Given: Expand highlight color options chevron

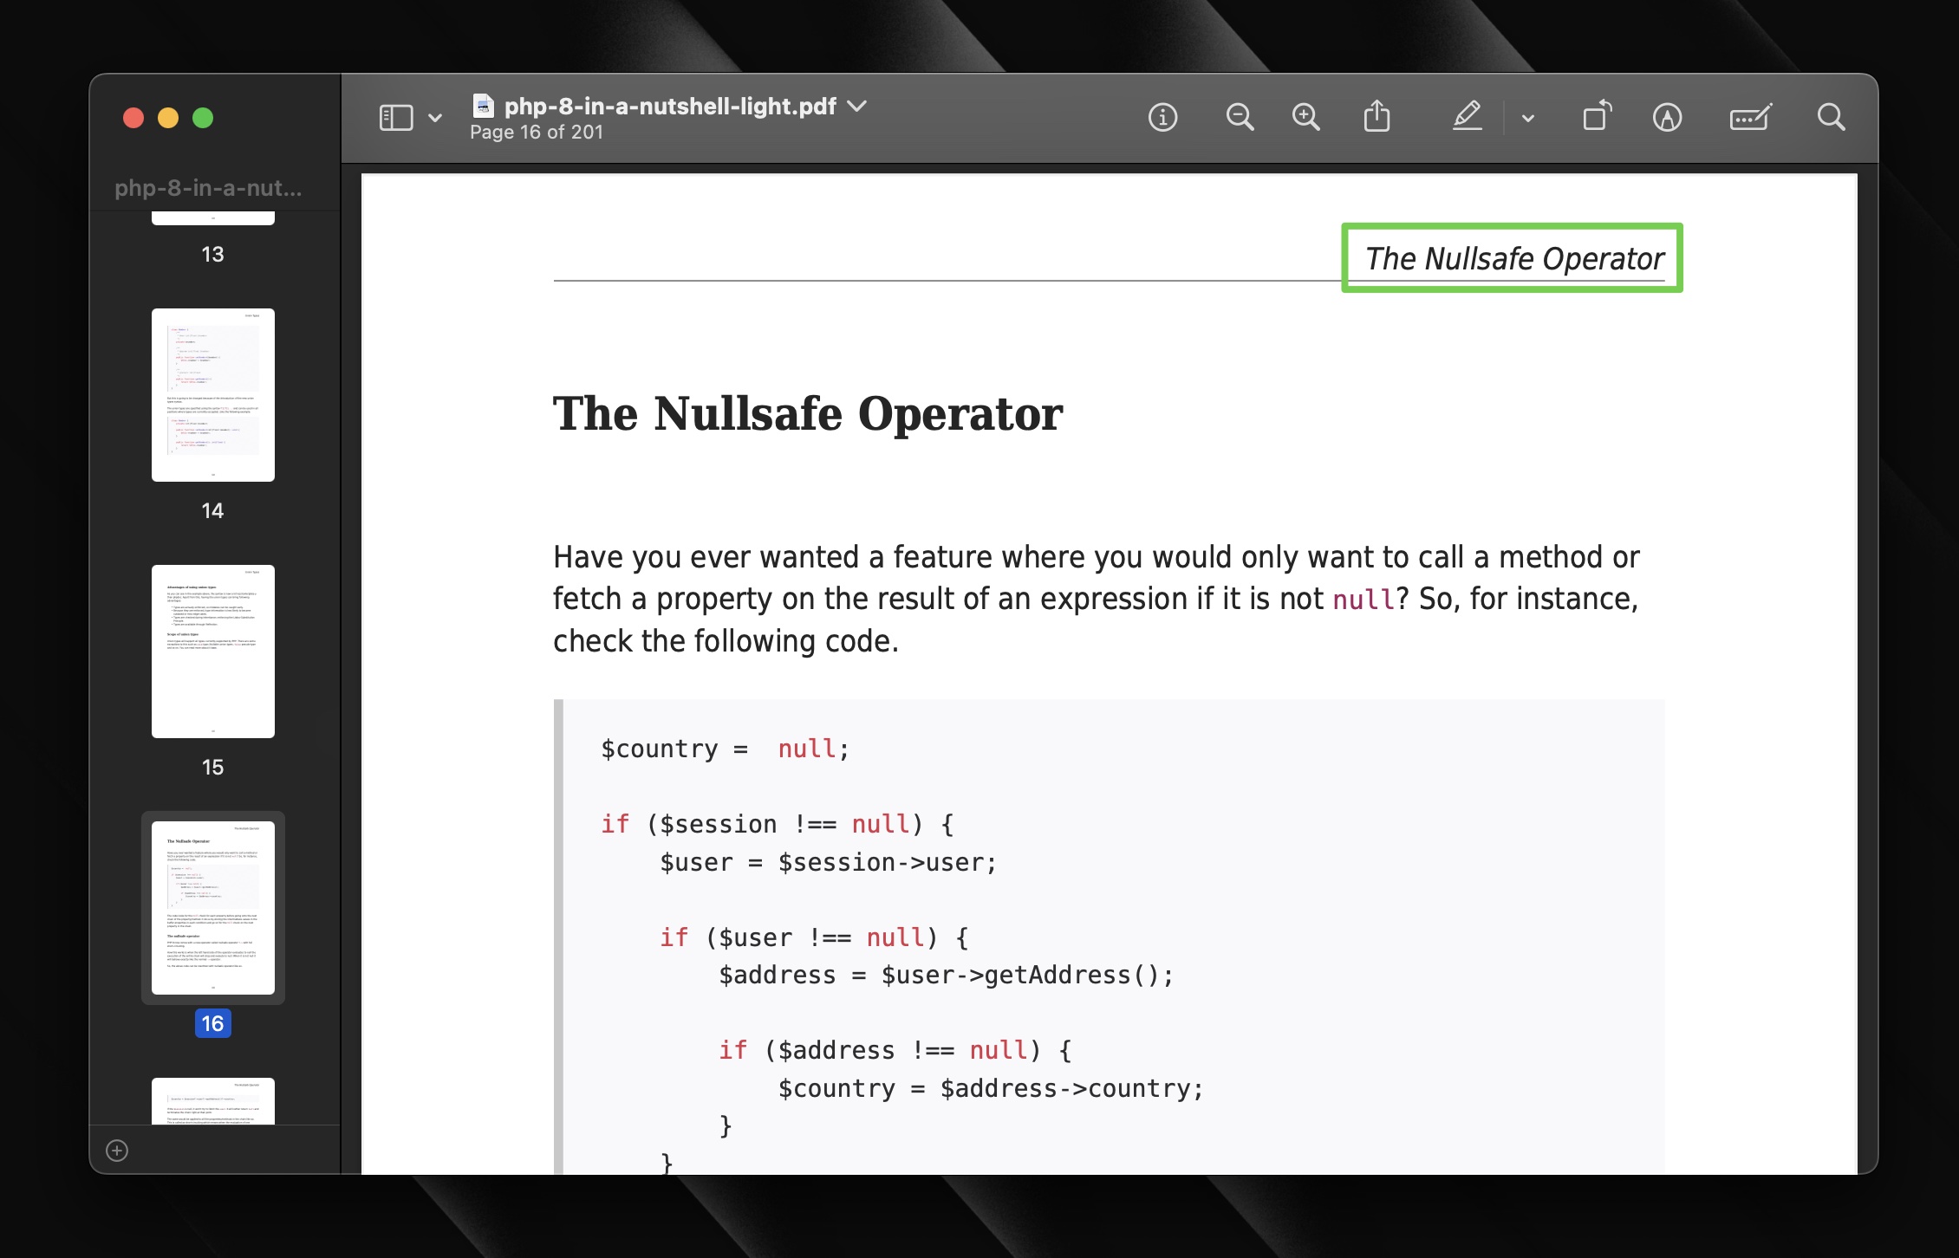Looking at the screenshot, I should (1528, 119).
